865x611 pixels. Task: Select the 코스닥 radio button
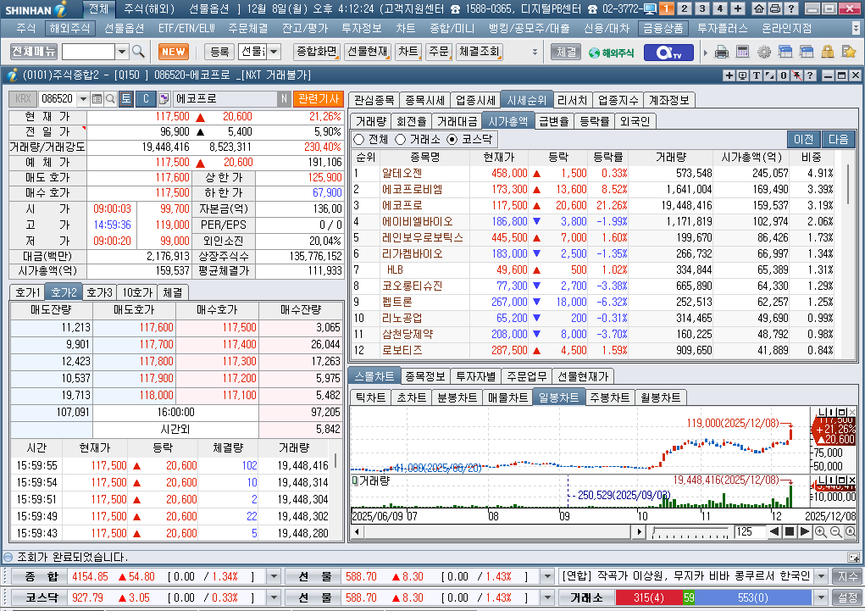coord(452,140)
